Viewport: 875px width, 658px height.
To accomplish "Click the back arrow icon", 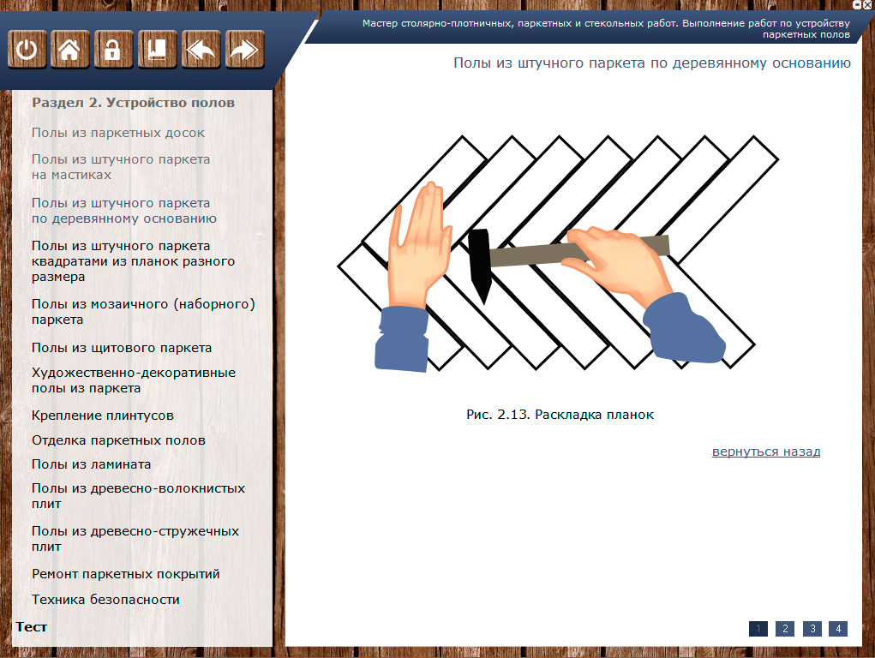I will [201, 51].
